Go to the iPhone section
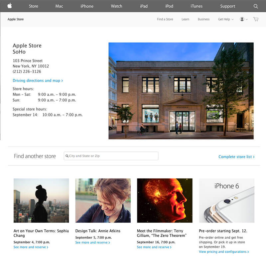This screenshot has width=266, height=259. (x=87, y=6)
